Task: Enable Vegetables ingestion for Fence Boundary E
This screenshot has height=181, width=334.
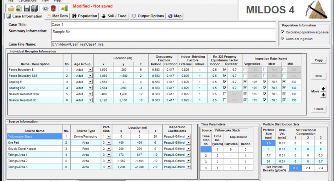Action: [245, 70]
